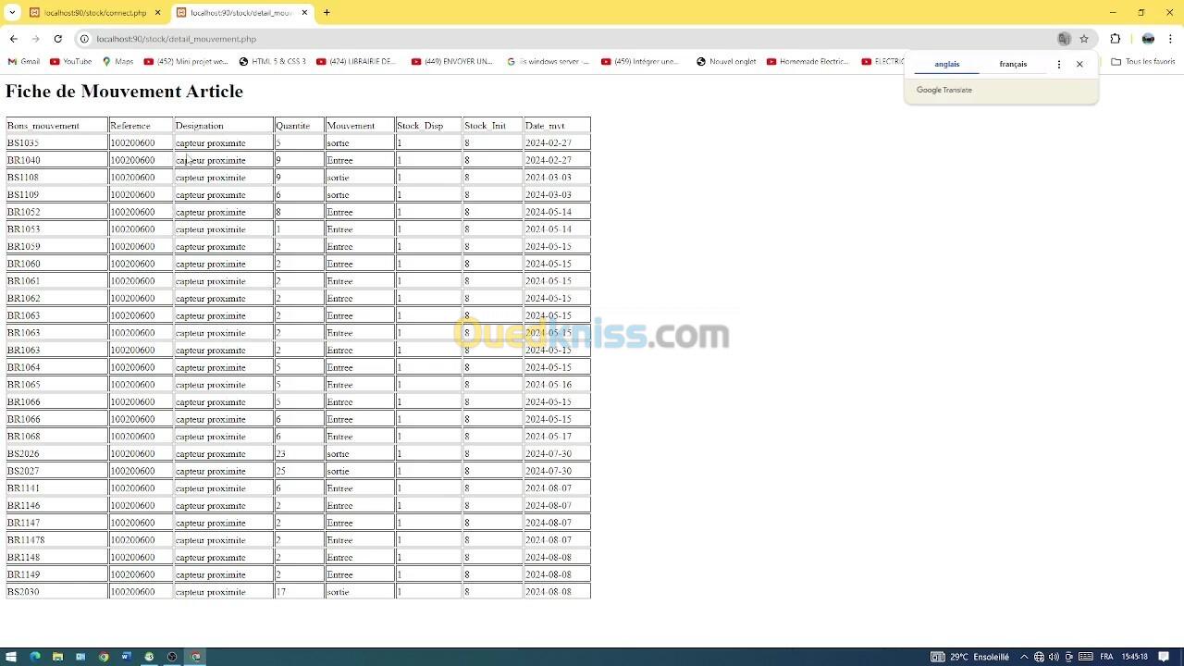1184x666 pixels.
Task: Open the weather widget 29°C Ensoleillé
Action: 970,657
